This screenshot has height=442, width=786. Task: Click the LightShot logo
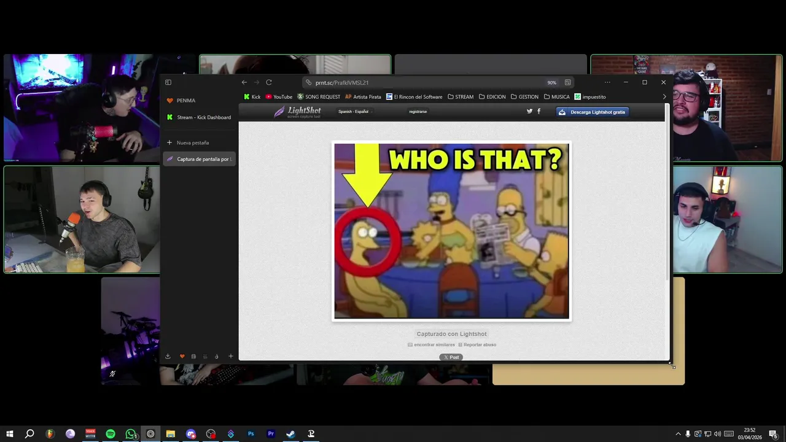[x=297, y=112]
